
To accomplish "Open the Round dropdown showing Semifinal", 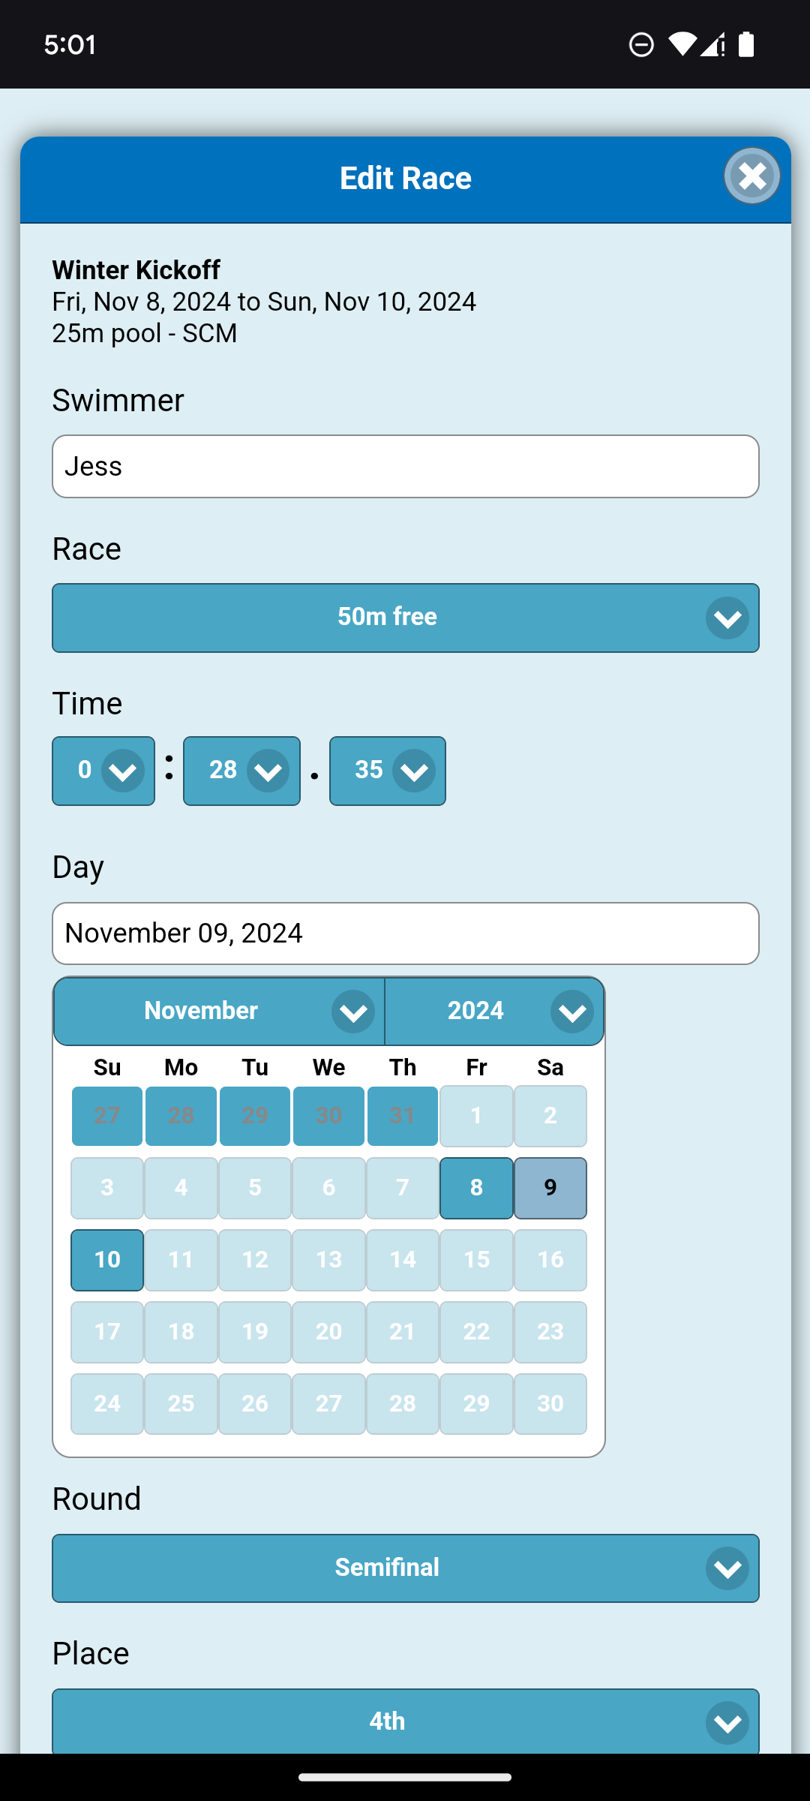I will pyautogui.click(x=405, y=1568).
